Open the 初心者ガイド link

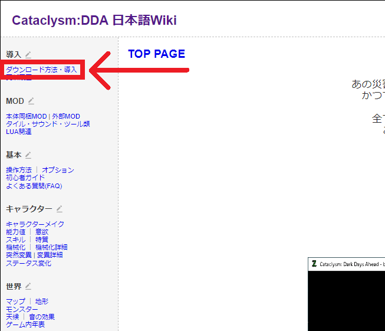click(25, 178)
